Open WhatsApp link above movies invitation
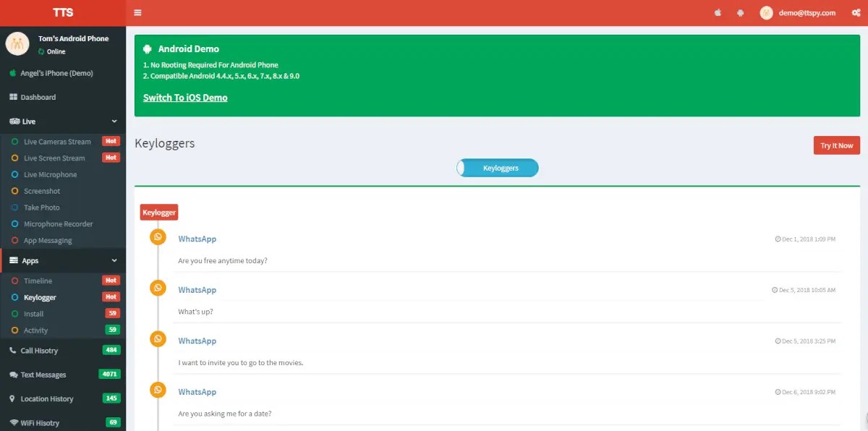This screenshot has height=431, width=868. 197,341
